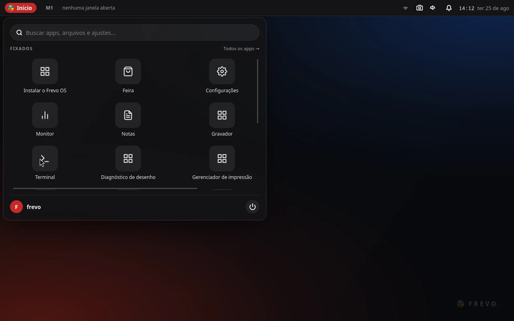Click the frevo username label
The width and height of the screenshot is (514, 321).
(x=34, y=207)
